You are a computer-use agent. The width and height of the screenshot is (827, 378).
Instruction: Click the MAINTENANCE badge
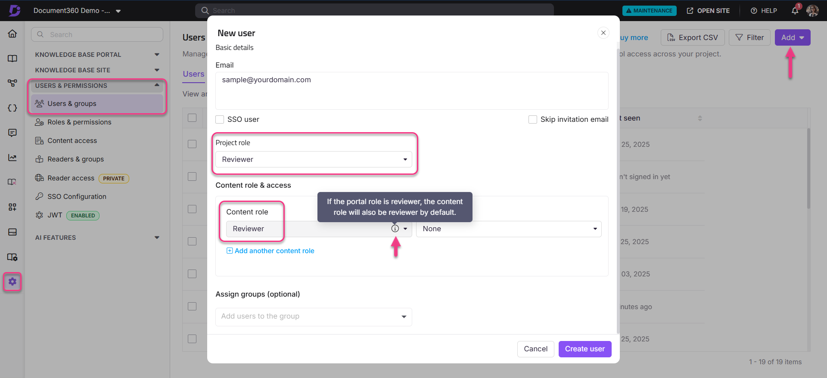point(649,11)
